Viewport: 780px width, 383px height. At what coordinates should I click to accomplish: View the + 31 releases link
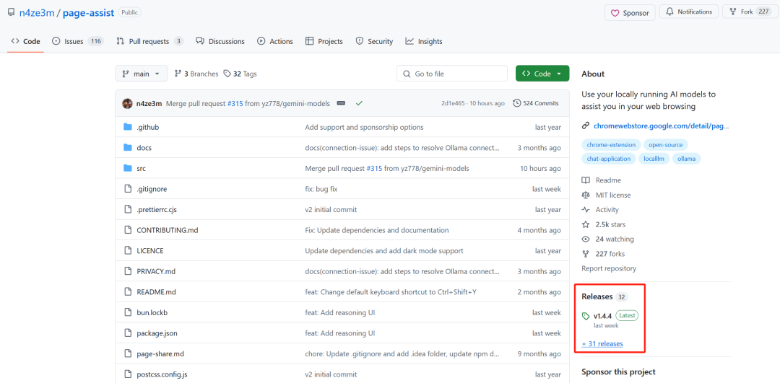point(602,344)
